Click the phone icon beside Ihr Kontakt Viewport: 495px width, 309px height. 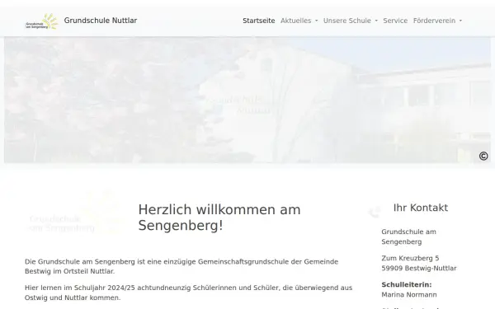pos(375,212)
